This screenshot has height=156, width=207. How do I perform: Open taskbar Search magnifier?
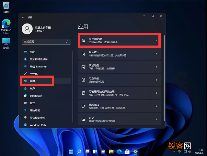[79, 152]
